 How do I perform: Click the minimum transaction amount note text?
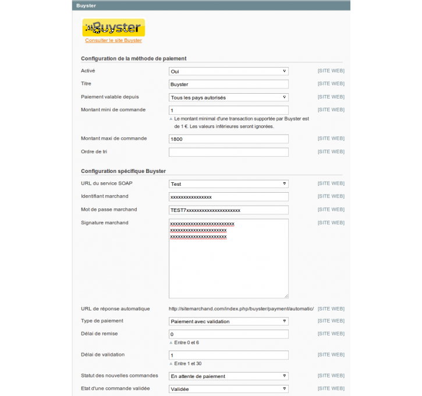coord(242,122)
